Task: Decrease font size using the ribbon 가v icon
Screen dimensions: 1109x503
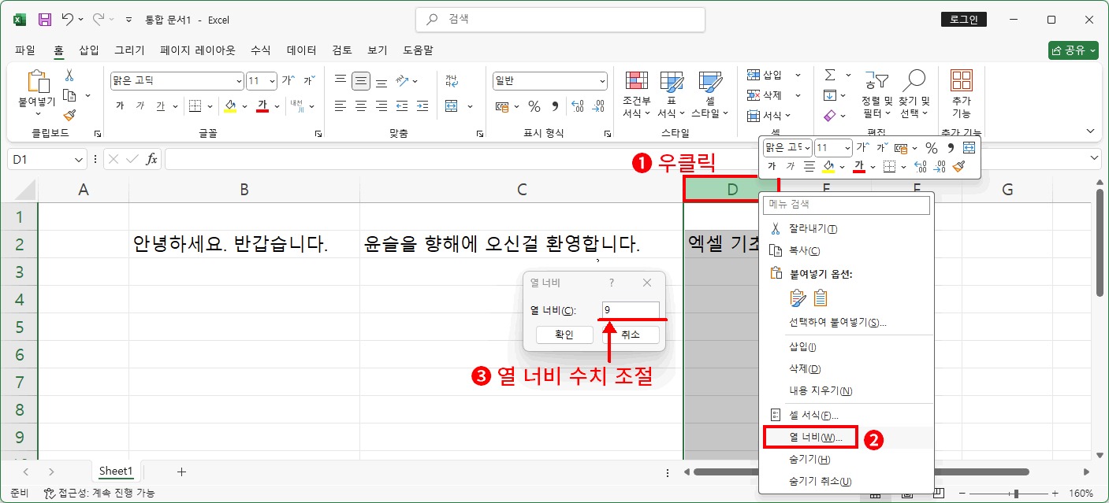Action: pos(309,80)
